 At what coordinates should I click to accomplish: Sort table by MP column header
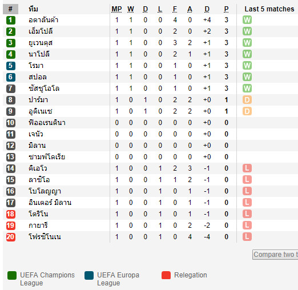tap(116, 9)
